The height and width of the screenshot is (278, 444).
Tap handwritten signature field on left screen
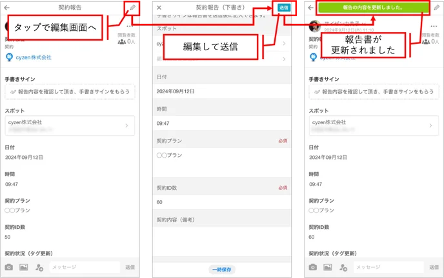tap(70, 92)
